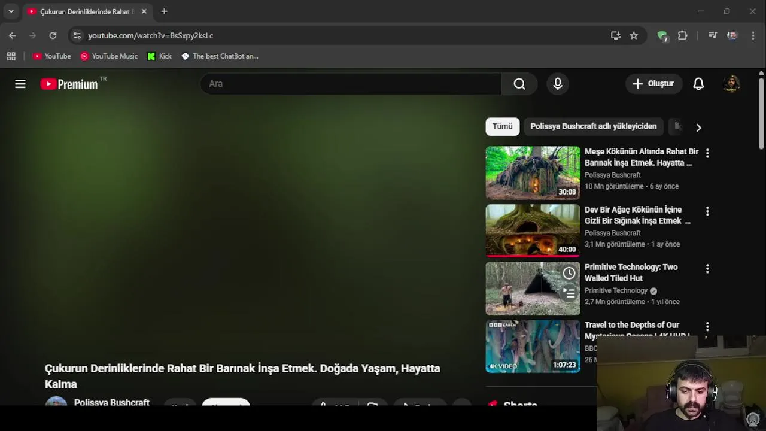Click the current video title text

[242, 376]
